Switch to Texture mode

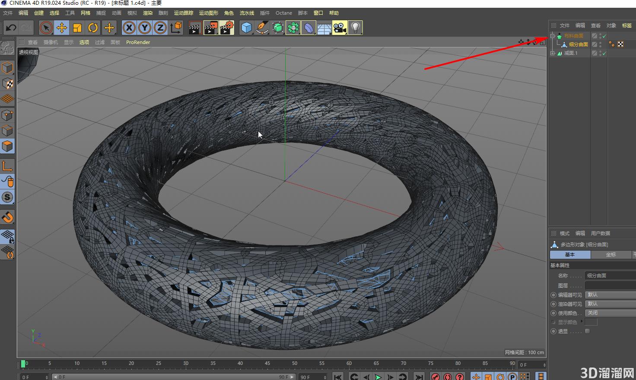point(7,83)
